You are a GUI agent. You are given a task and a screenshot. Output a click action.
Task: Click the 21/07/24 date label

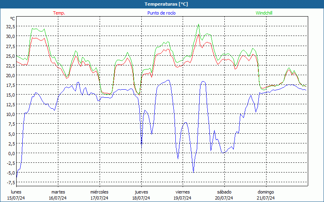pos(266,198)
